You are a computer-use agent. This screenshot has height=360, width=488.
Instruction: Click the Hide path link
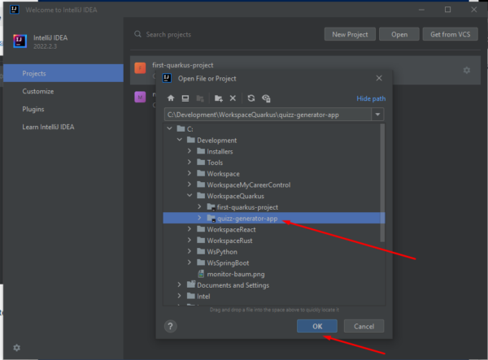point(371,98)
